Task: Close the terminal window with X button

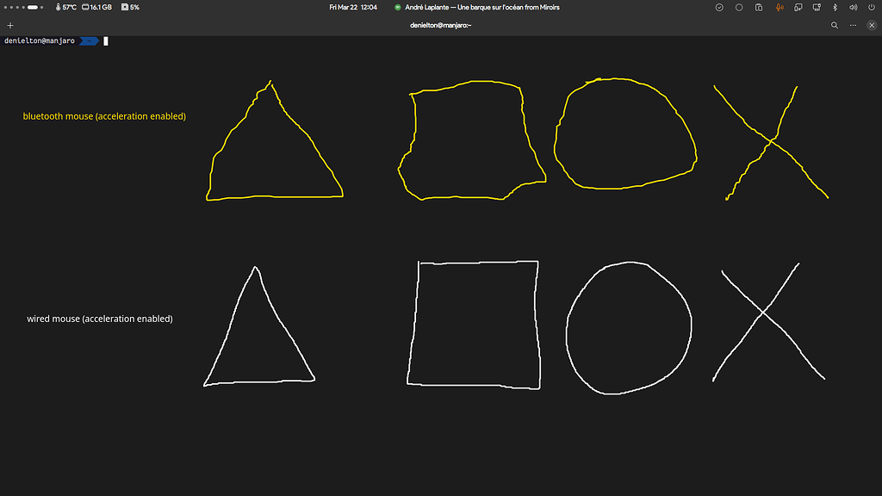Action: [871, 26]
